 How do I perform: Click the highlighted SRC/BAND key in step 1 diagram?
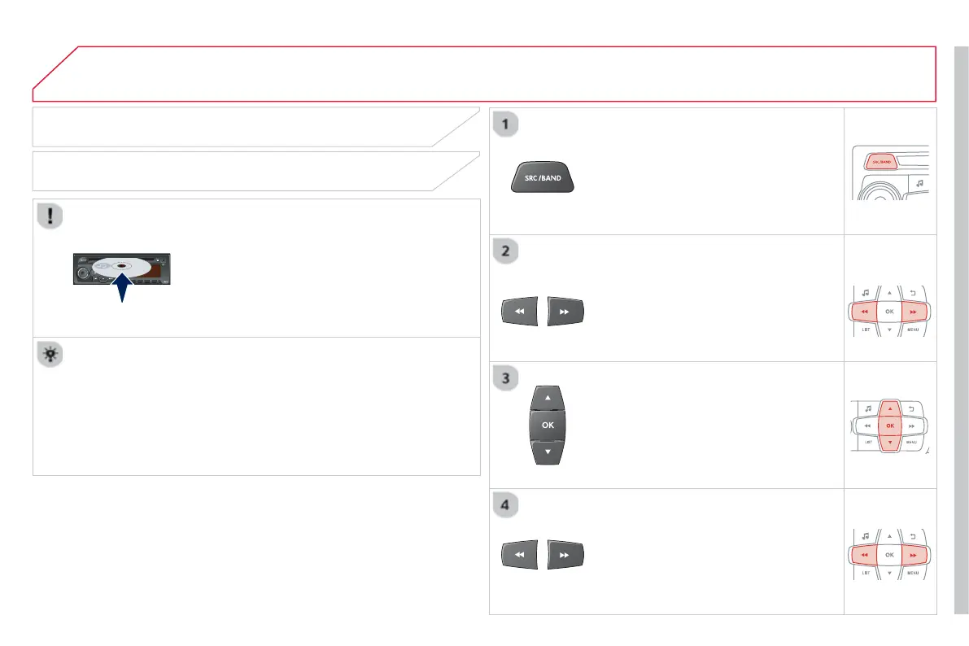coord(882,162)
